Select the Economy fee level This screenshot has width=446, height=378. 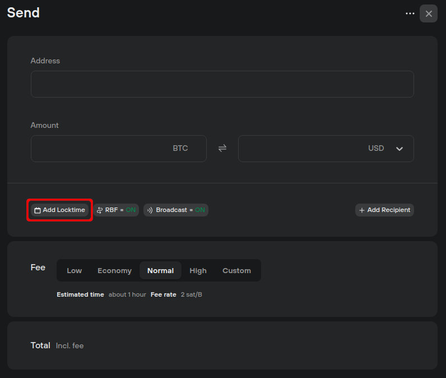115,270
